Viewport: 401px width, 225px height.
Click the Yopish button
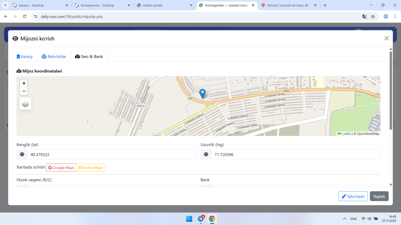379,196
